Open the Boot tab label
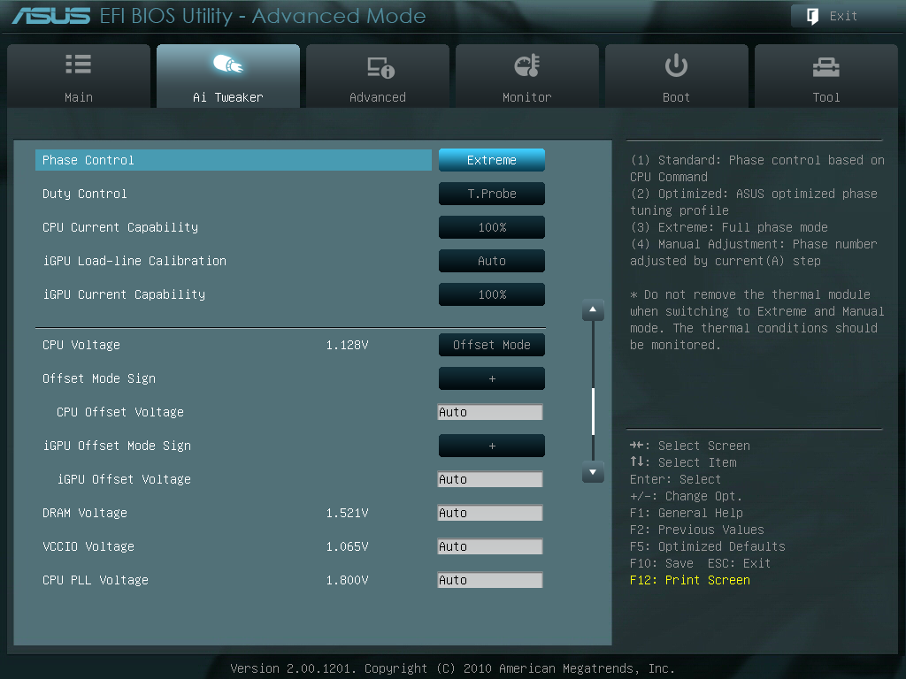 (676, 97)
